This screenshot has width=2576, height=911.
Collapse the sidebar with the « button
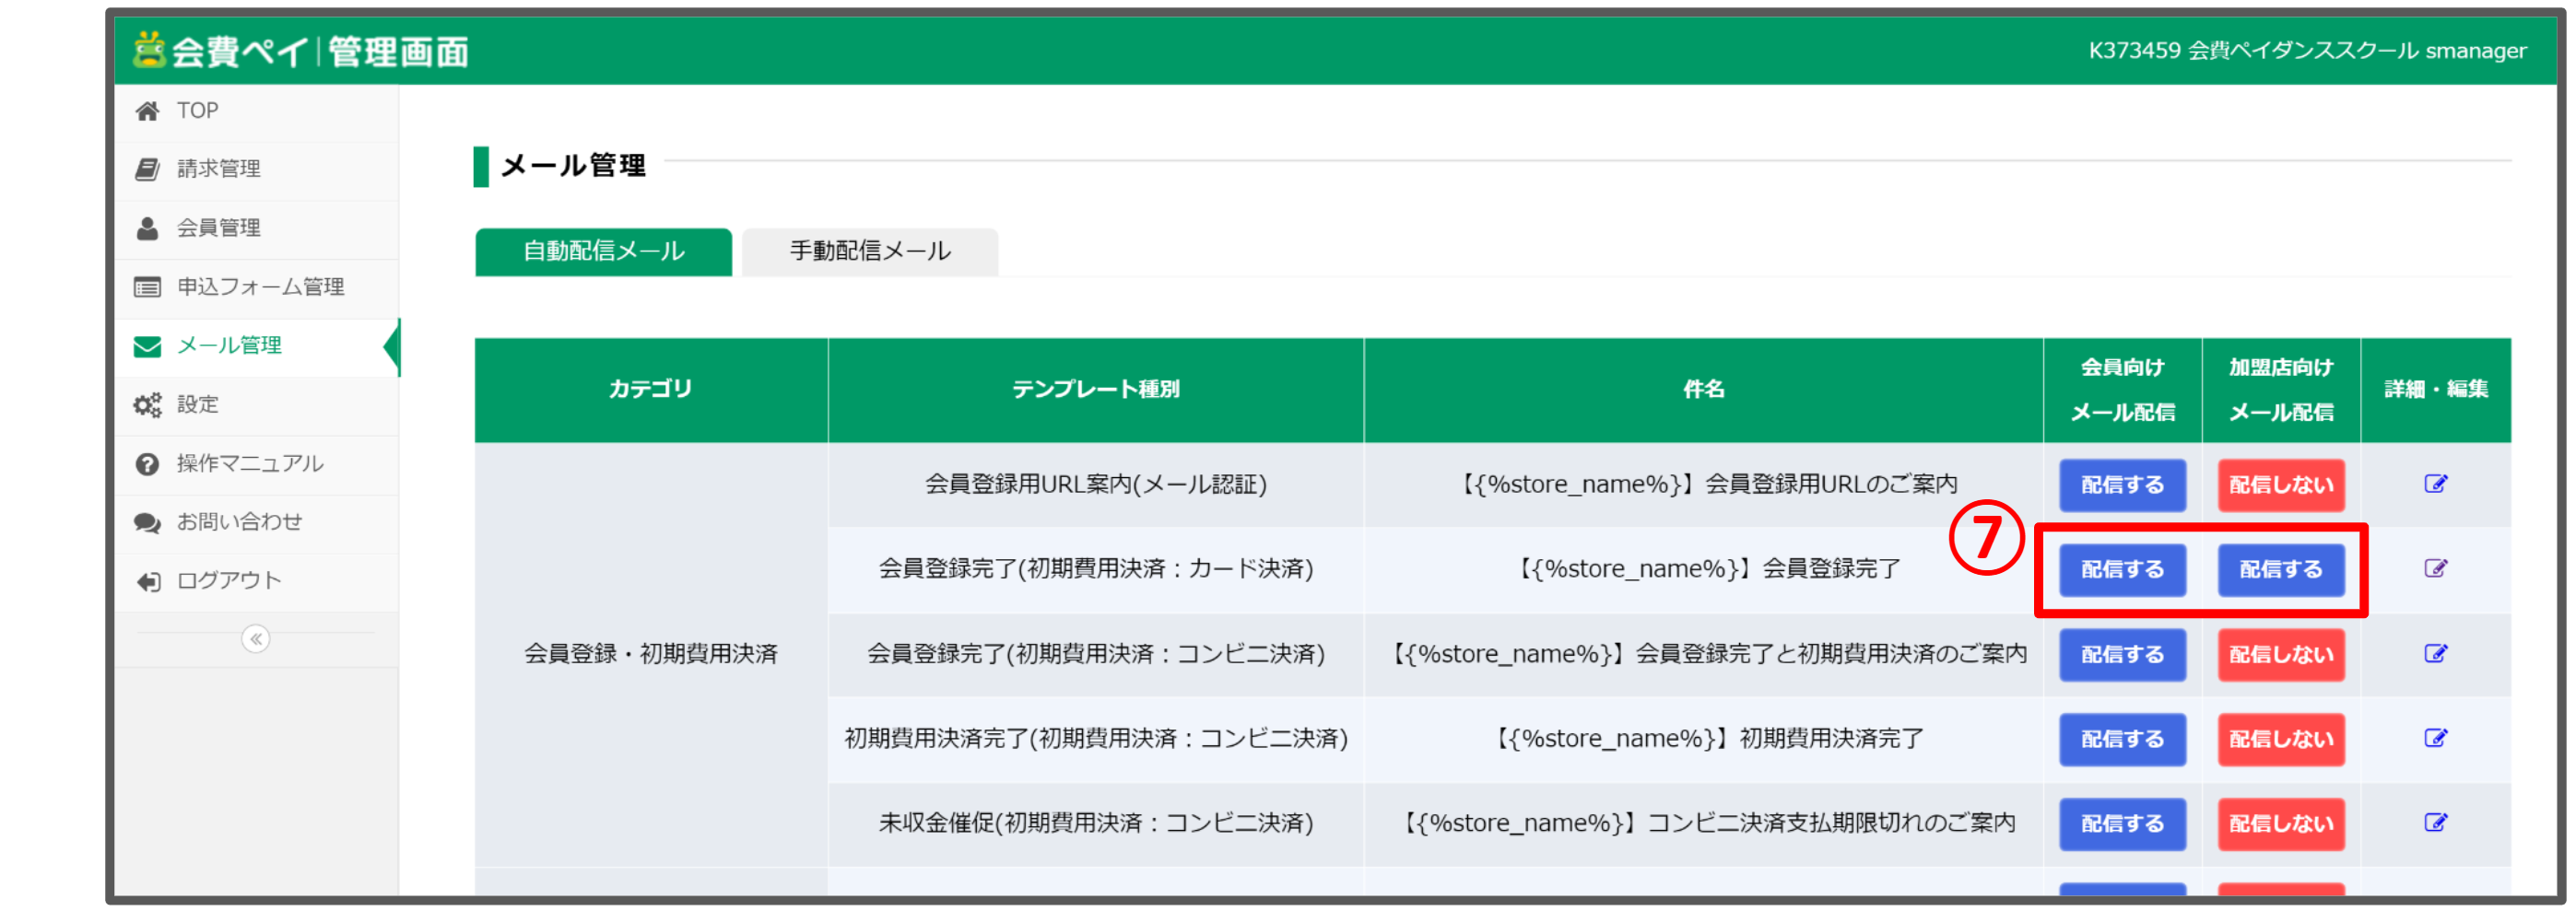pyautogui.click(x=257, y=638)
